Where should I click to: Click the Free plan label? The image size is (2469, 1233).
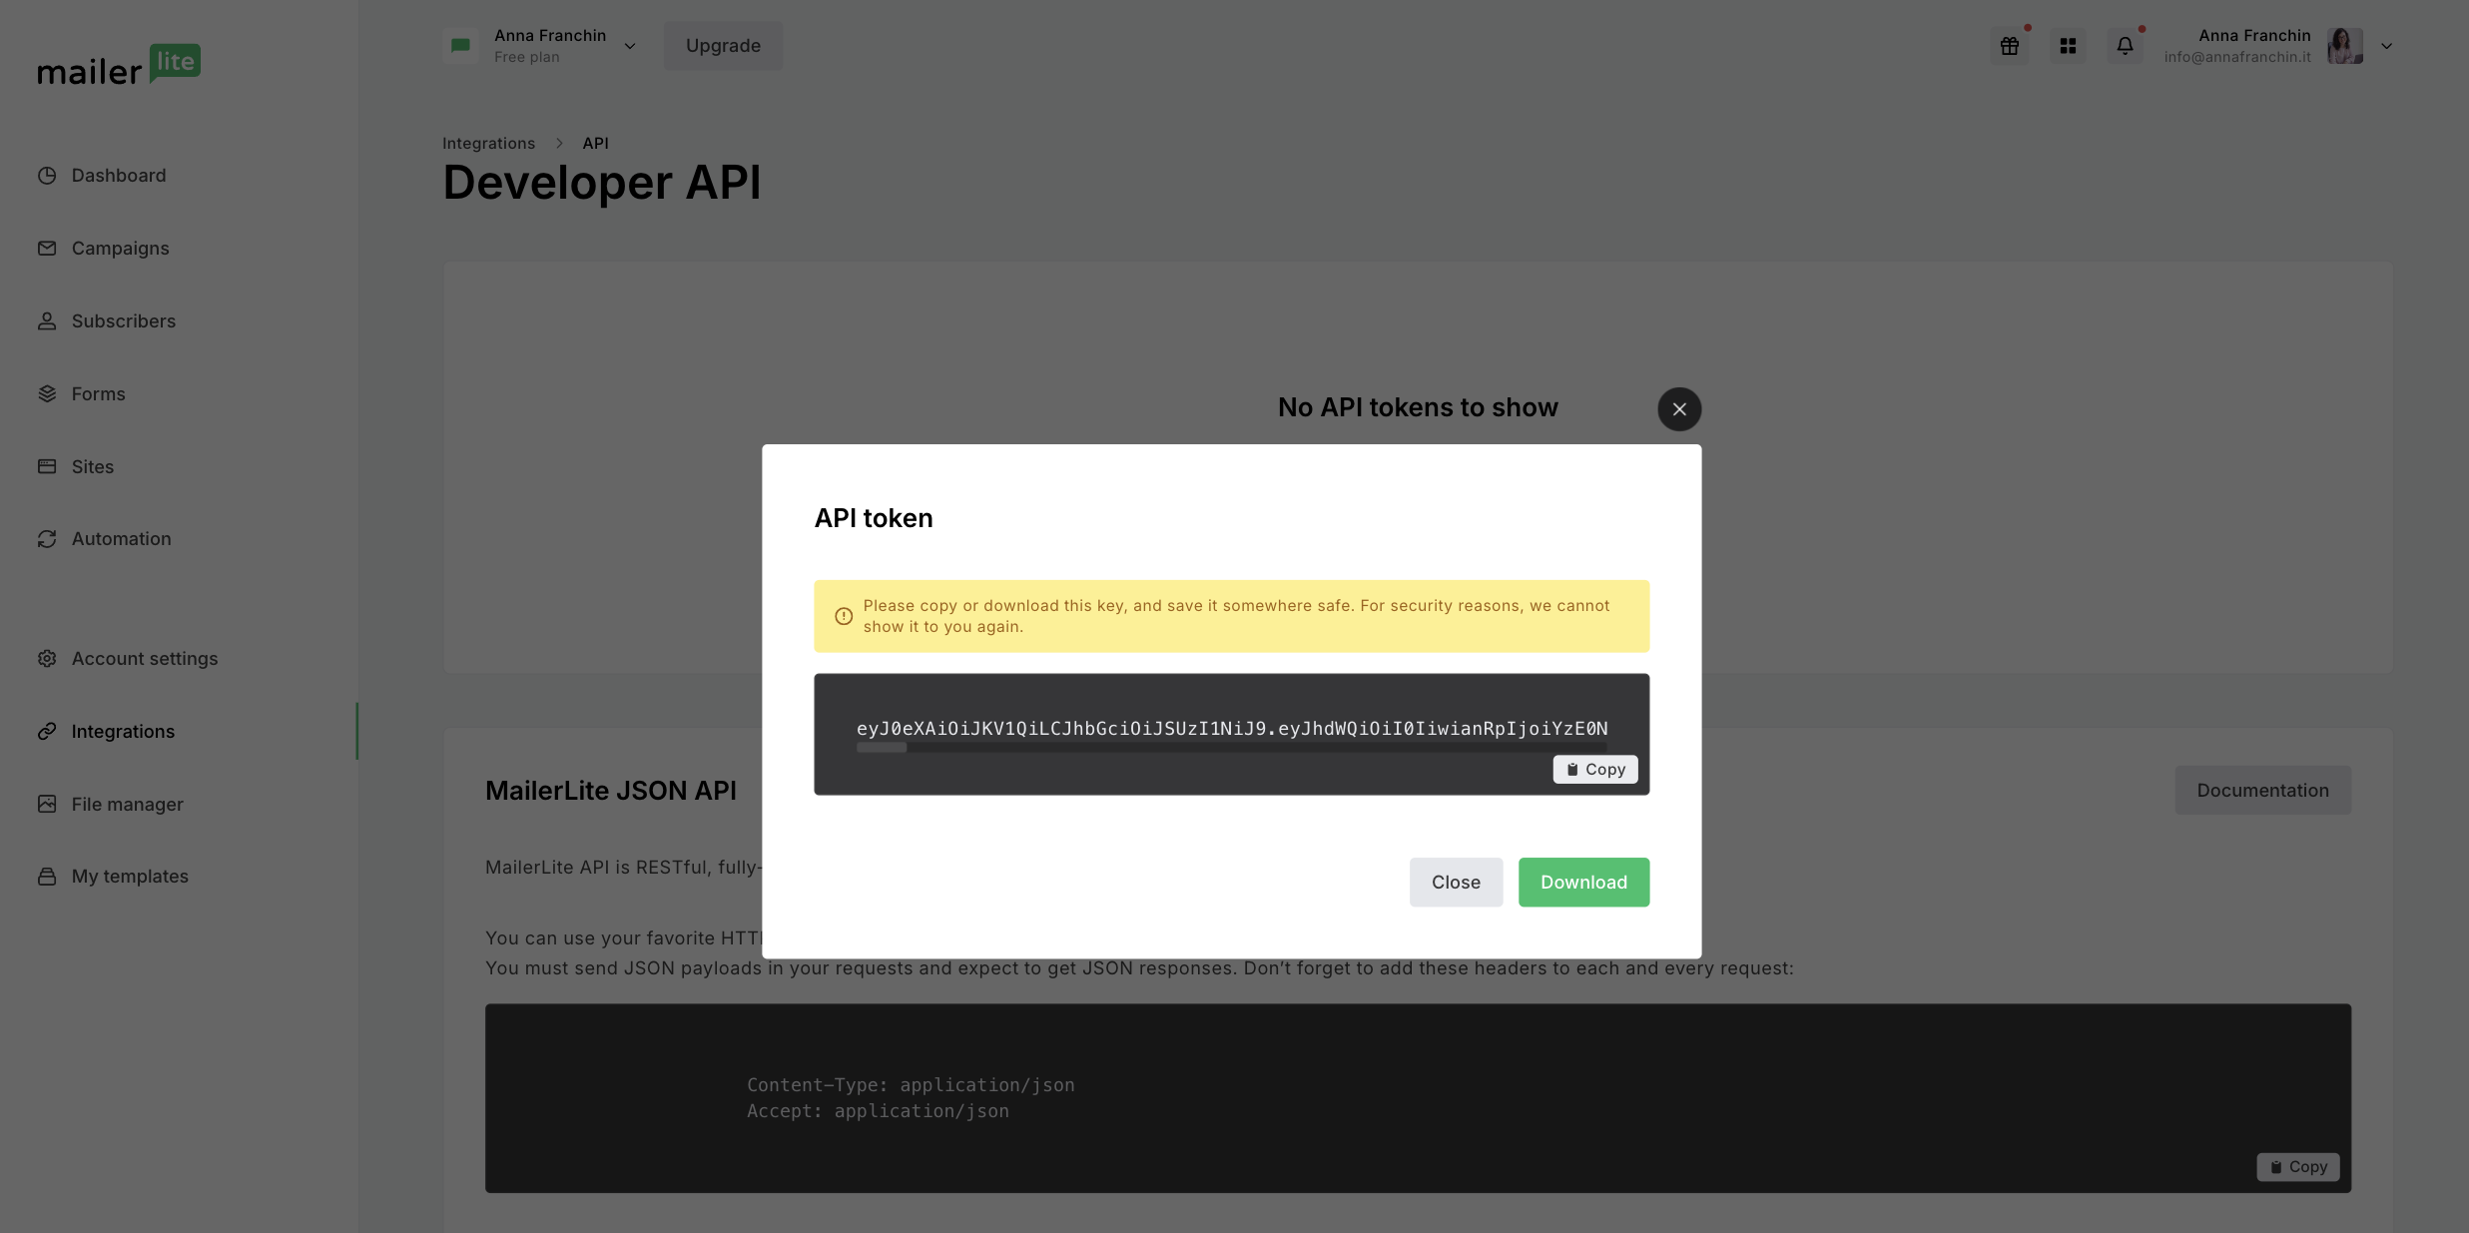(x=526, y=57)
